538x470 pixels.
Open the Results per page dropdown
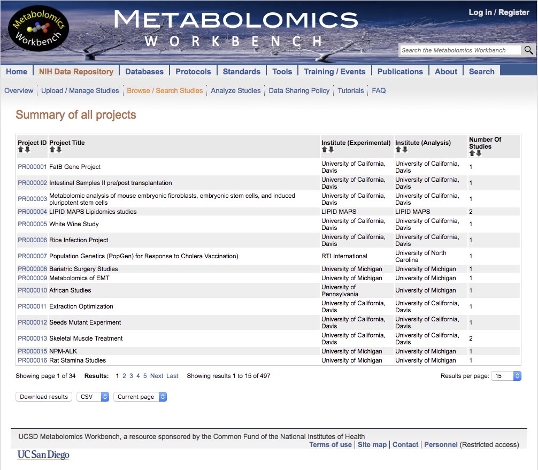506,376
